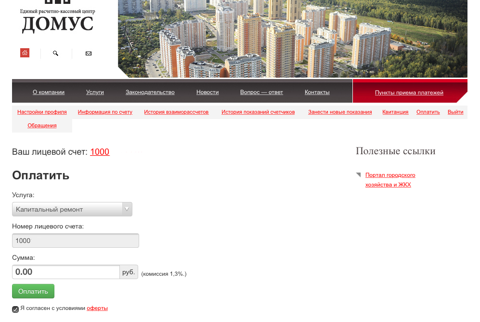
Task: Click the red home icon
Action: [25, 53]
